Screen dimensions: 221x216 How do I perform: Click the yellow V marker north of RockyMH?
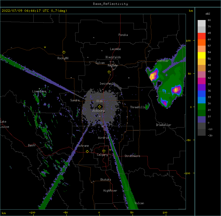[45, 47]
